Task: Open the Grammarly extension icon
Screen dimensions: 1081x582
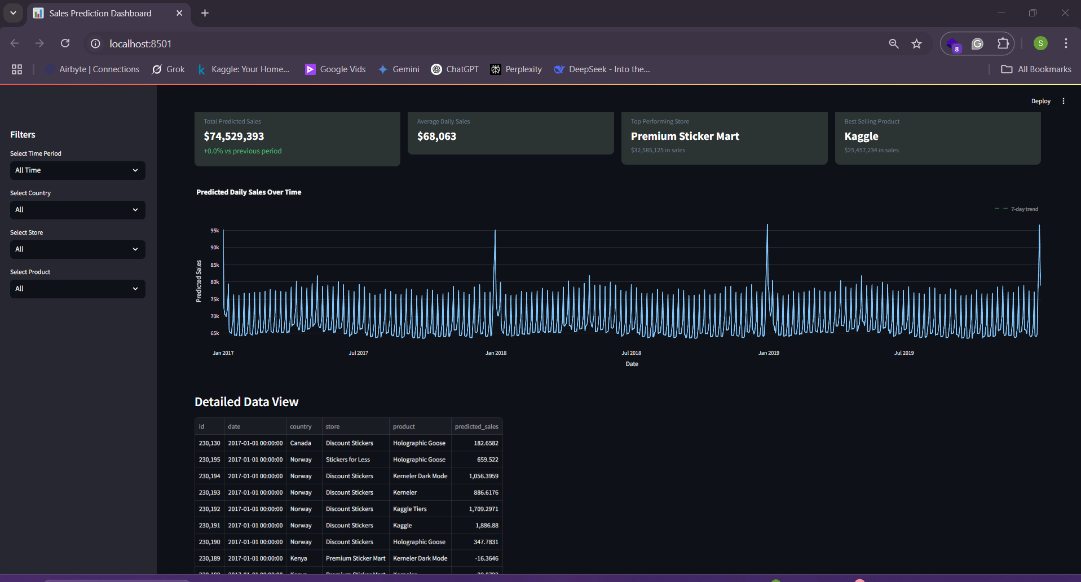Action: point(977,43)
